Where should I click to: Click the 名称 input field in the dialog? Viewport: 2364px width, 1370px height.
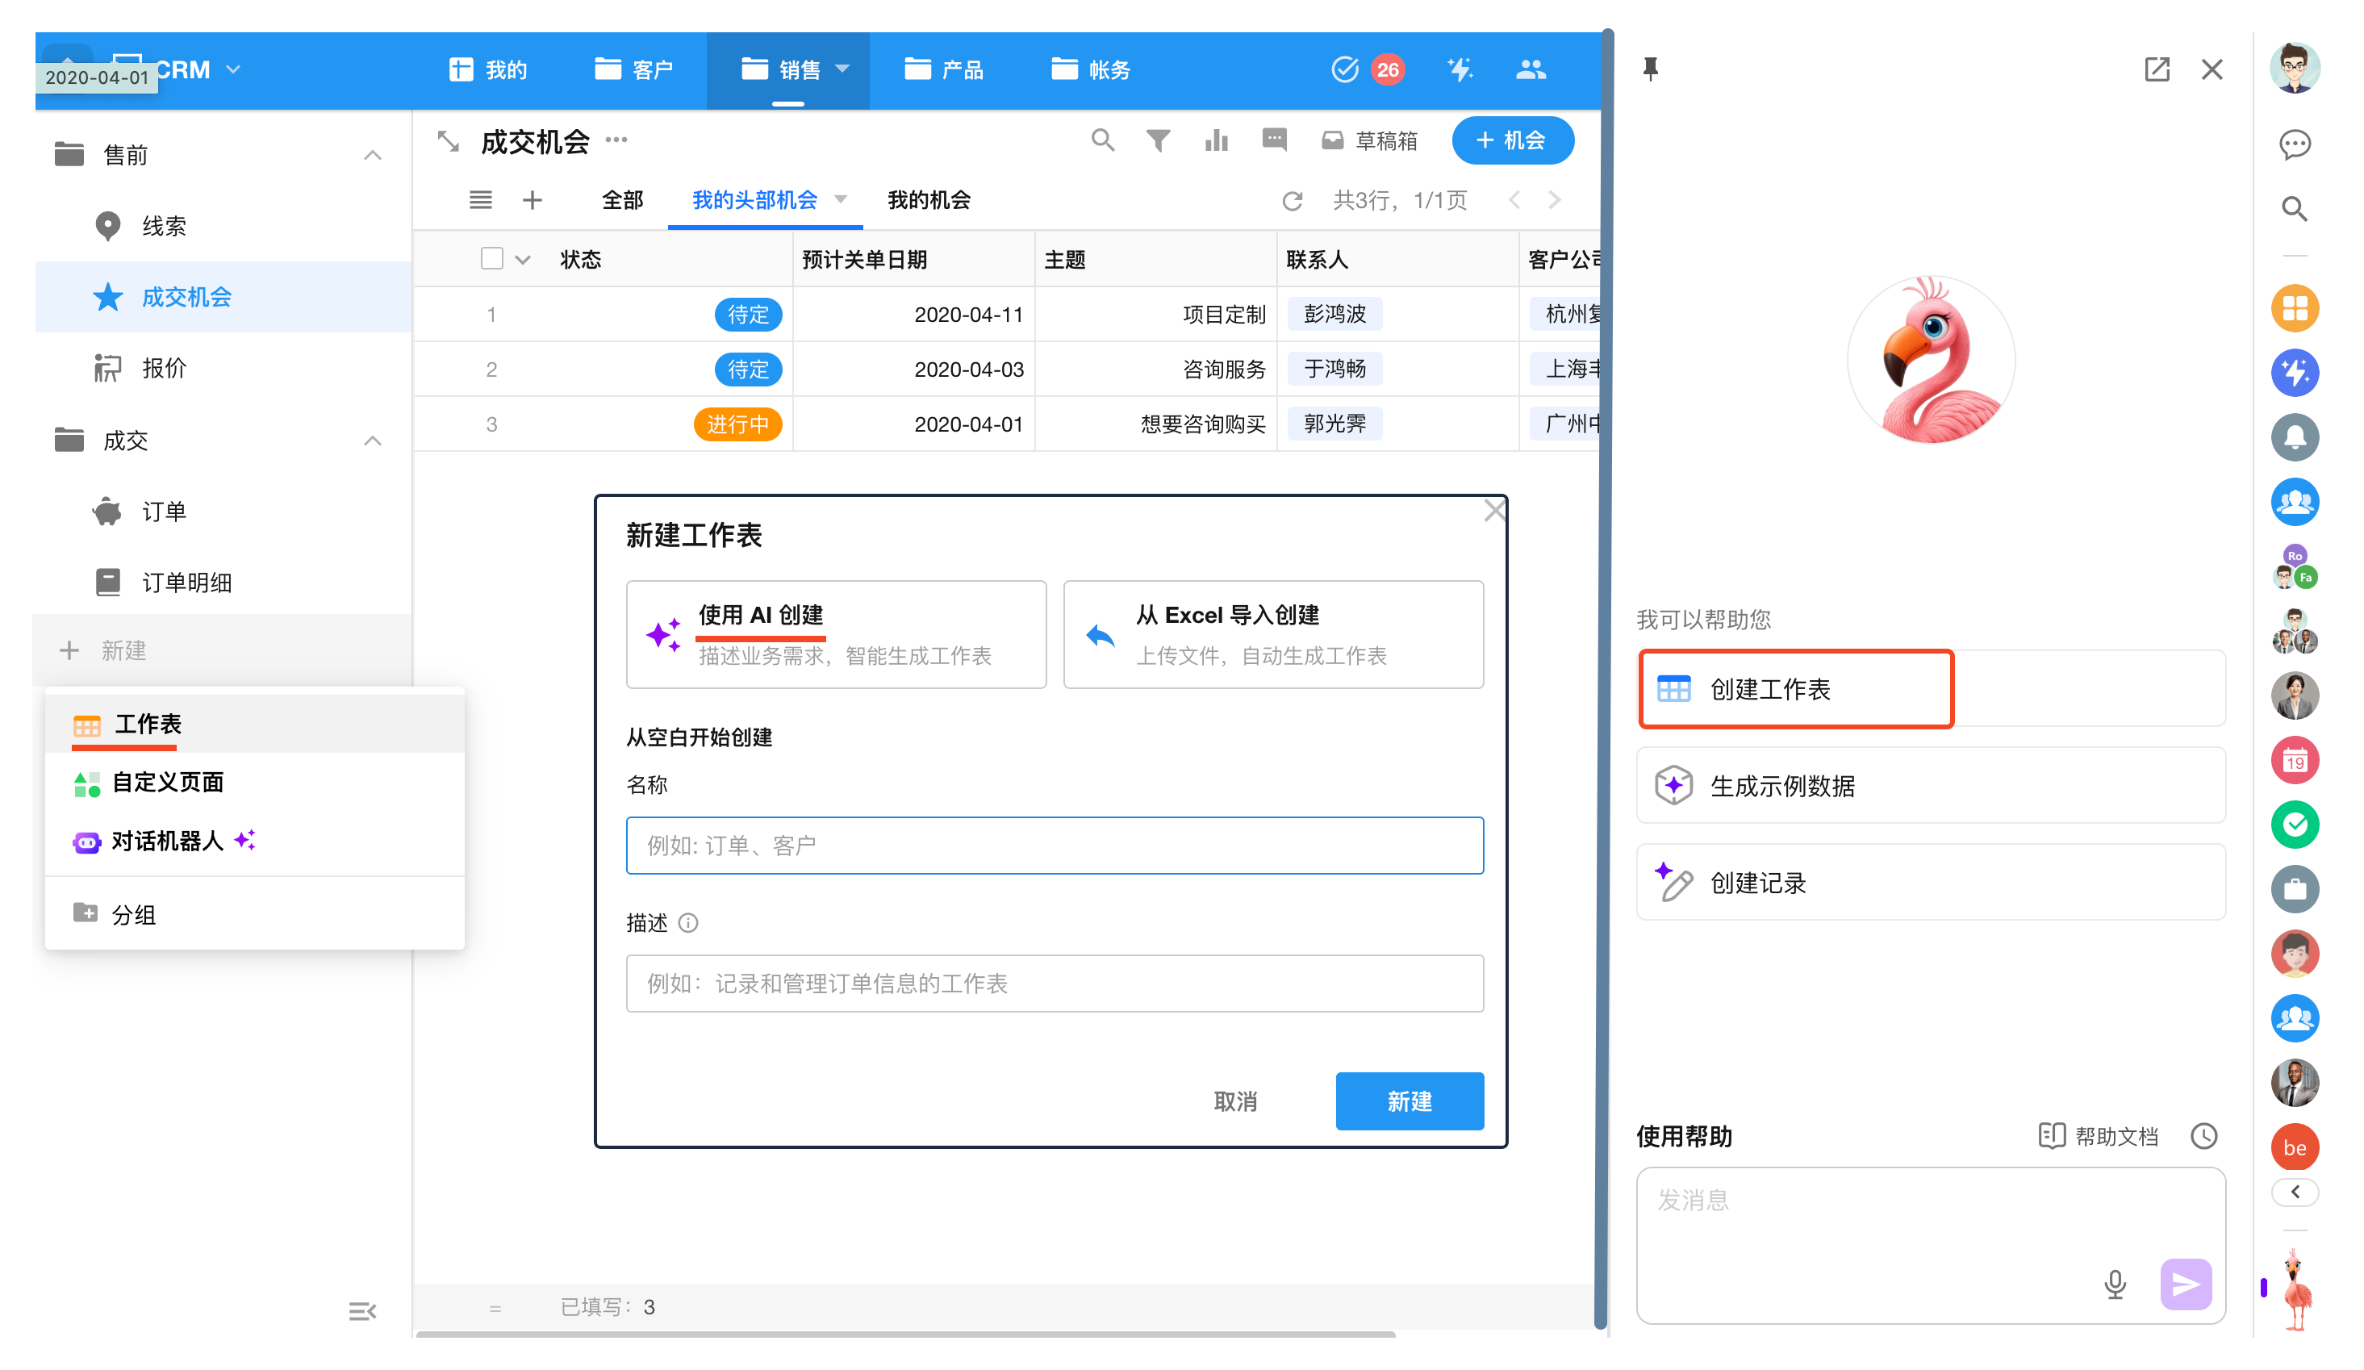pyautogui.click(x=1054, y=846)
